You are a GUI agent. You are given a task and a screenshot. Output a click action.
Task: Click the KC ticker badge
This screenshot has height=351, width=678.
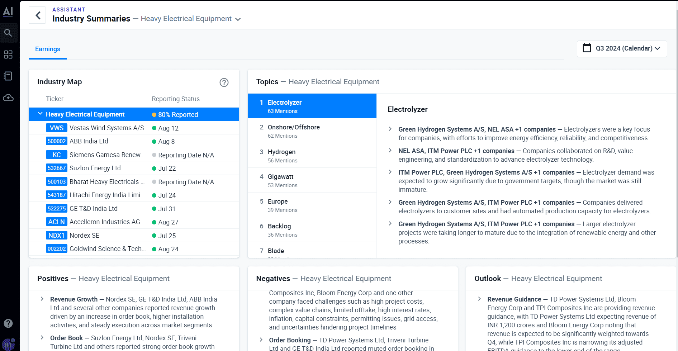coord(57,155)
